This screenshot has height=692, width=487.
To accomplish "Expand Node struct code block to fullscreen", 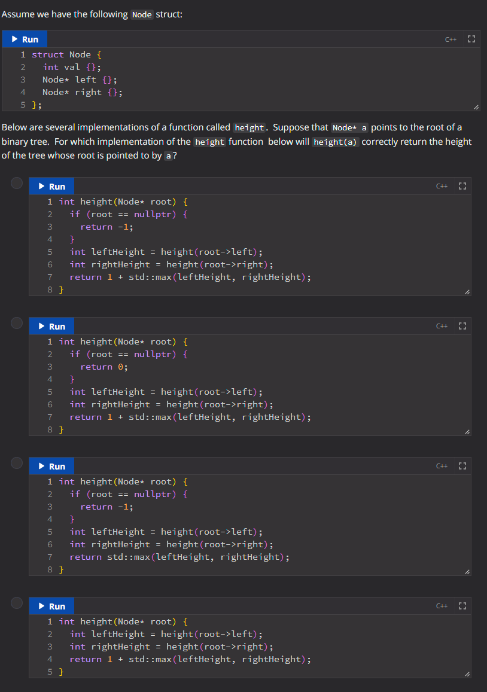I will coord(471,39).
